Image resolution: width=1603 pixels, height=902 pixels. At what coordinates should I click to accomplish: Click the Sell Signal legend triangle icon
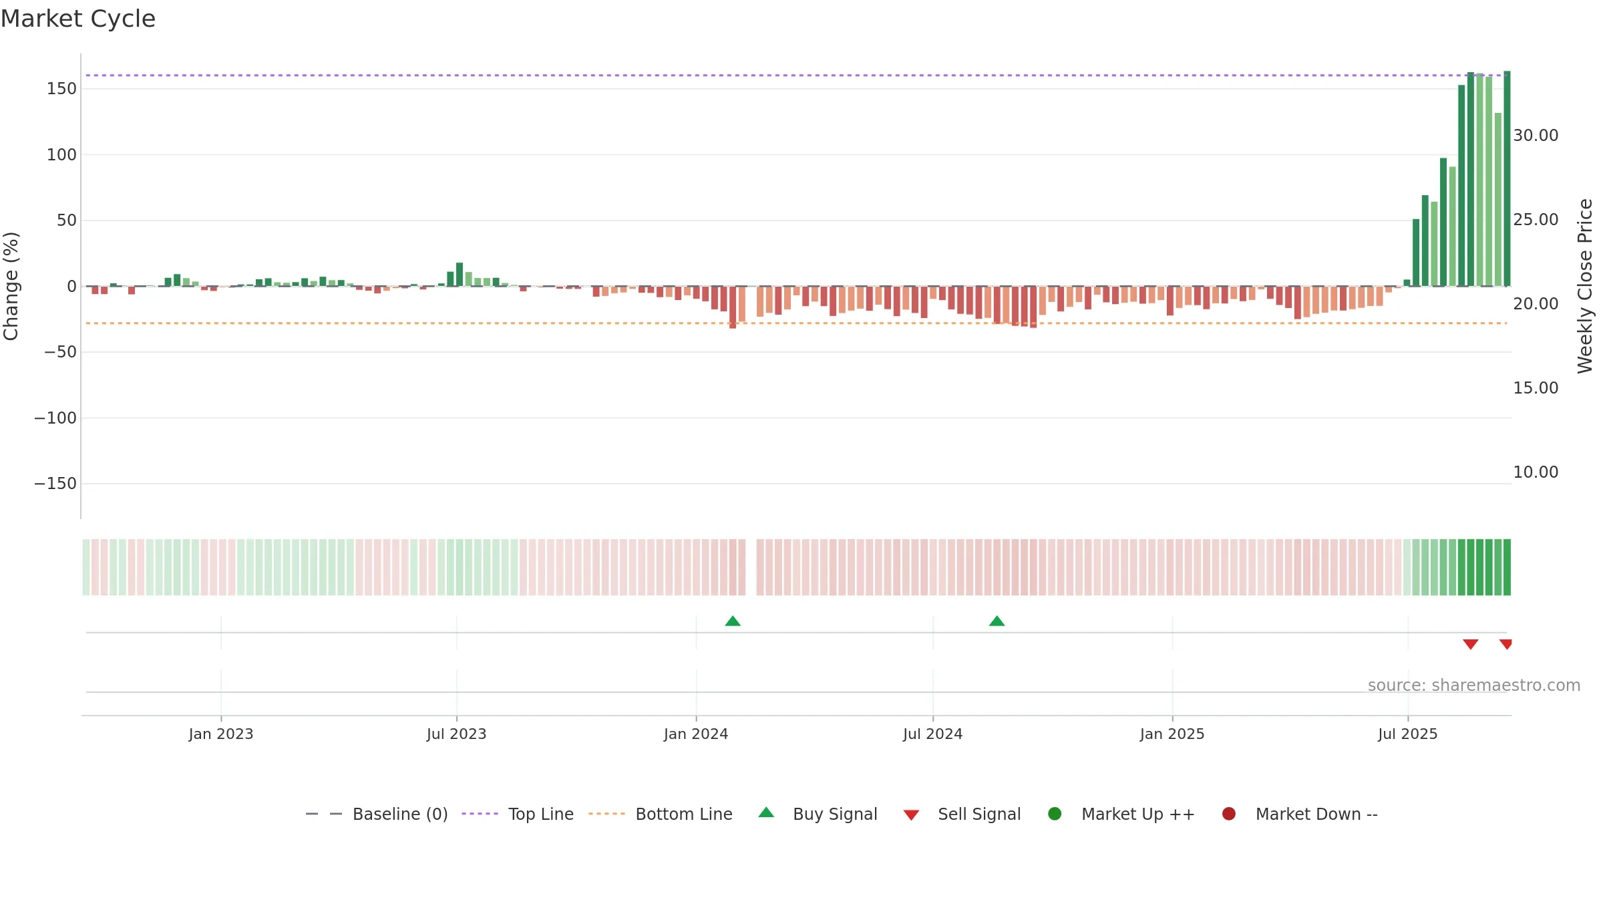[911, 815]
